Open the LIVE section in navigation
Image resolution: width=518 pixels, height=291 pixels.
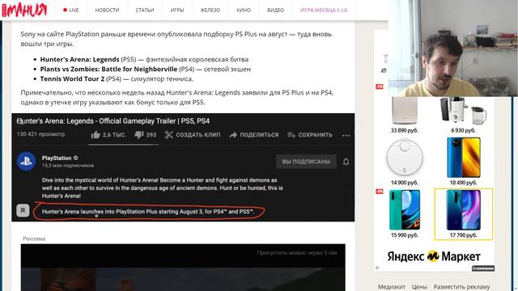point(71,11)
